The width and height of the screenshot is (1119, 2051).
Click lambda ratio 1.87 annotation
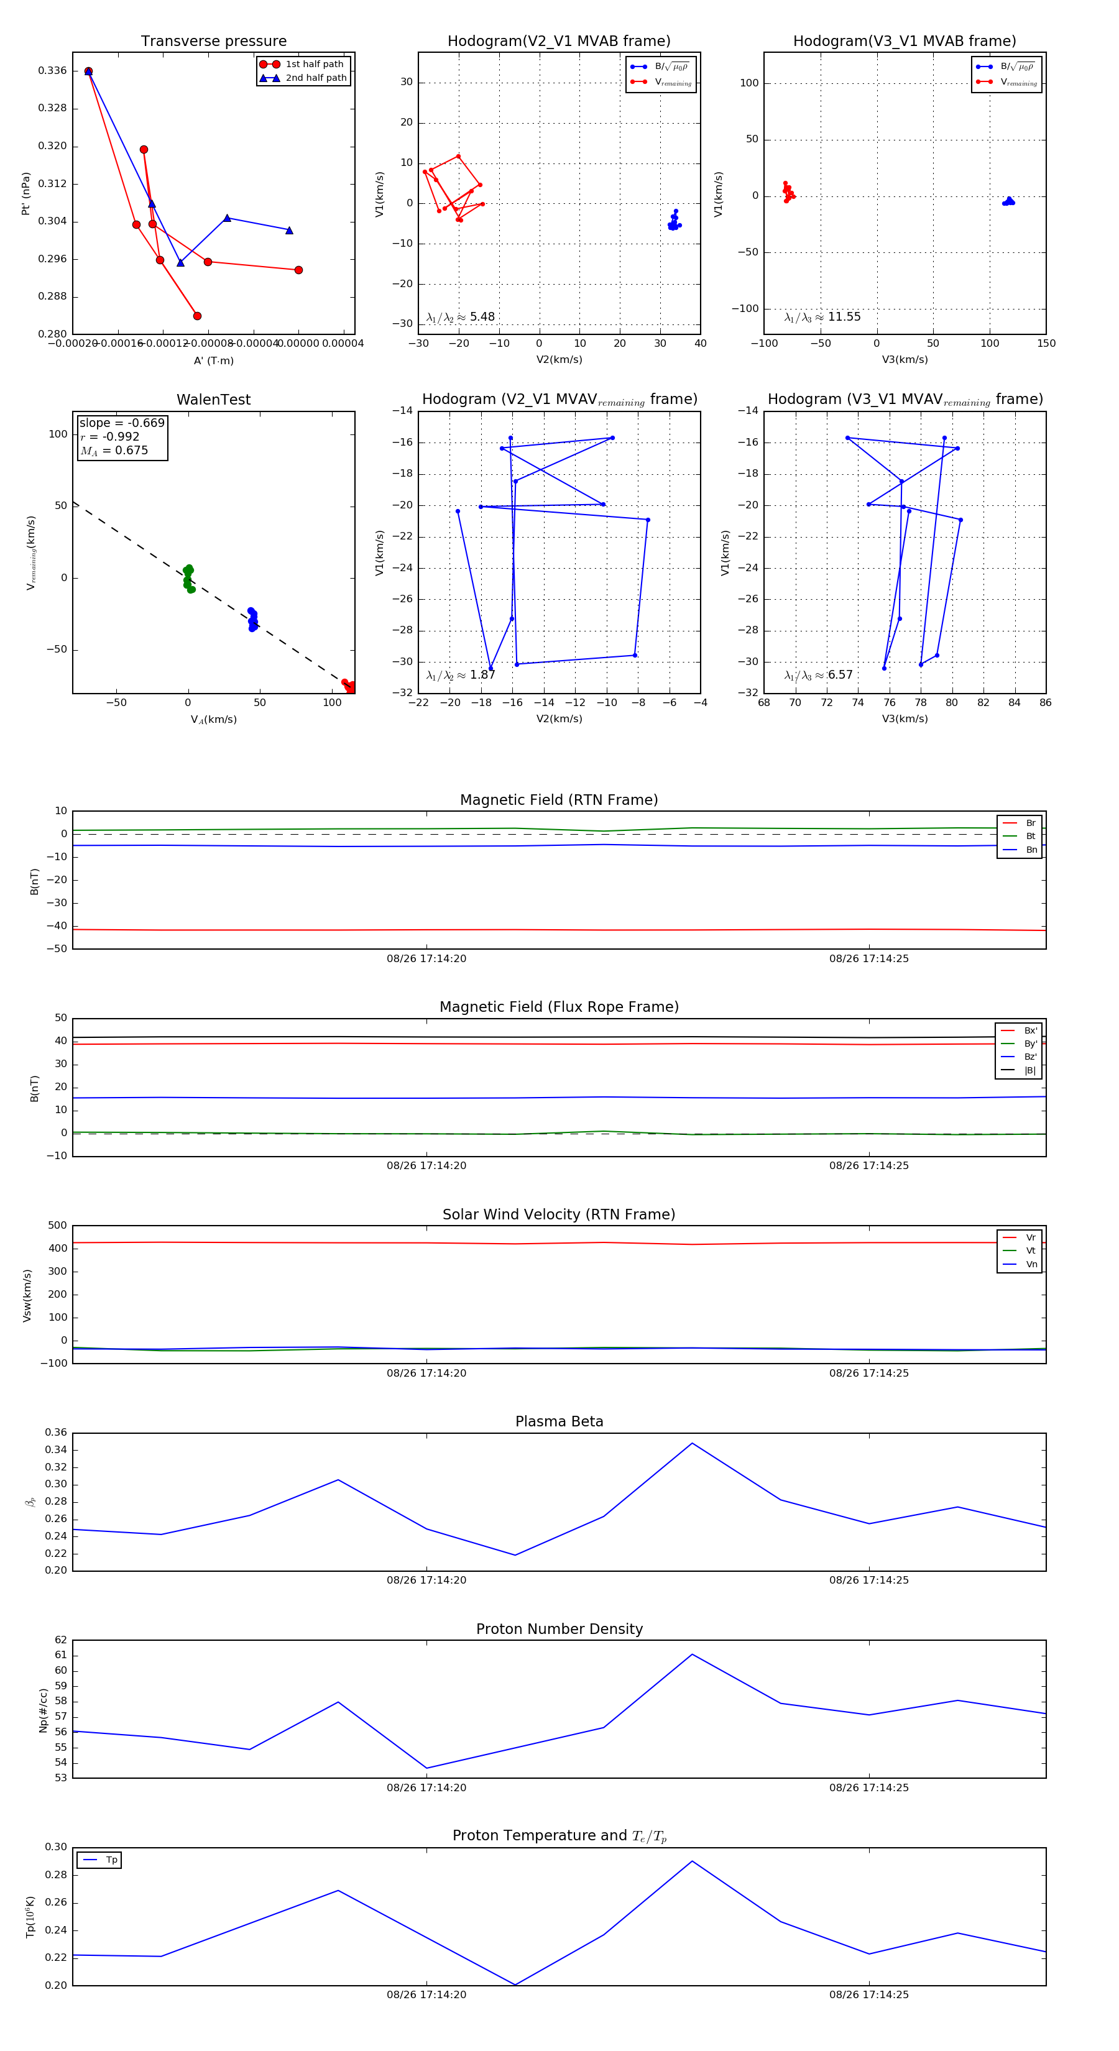pos(460,675)
